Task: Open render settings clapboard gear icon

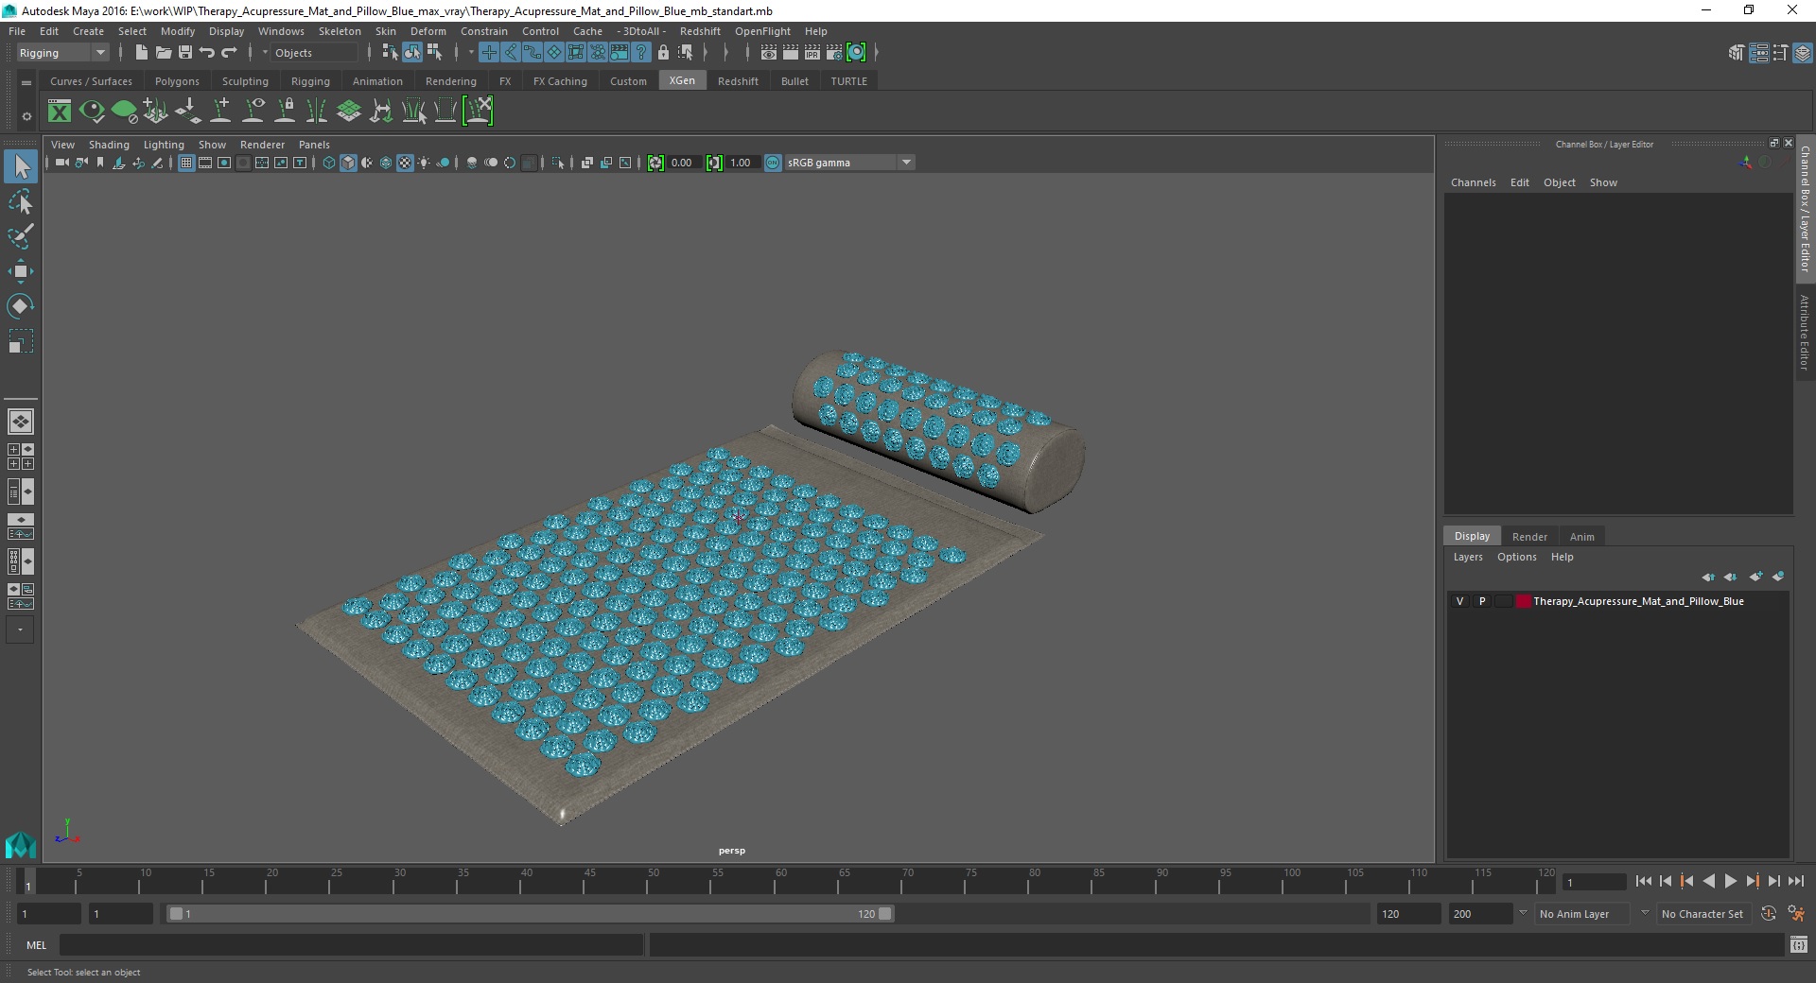Action: [834, 53]
